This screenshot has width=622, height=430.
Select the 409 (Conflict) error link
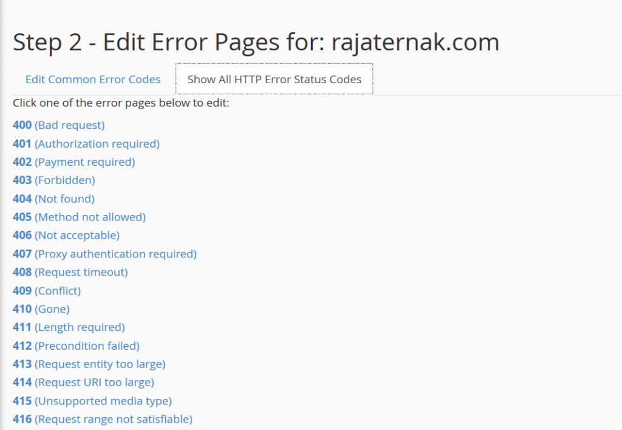click(46, 290)
